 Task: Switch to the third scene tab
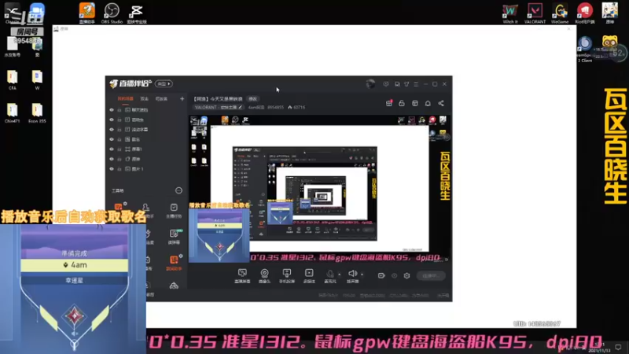(x=161, y=99)
